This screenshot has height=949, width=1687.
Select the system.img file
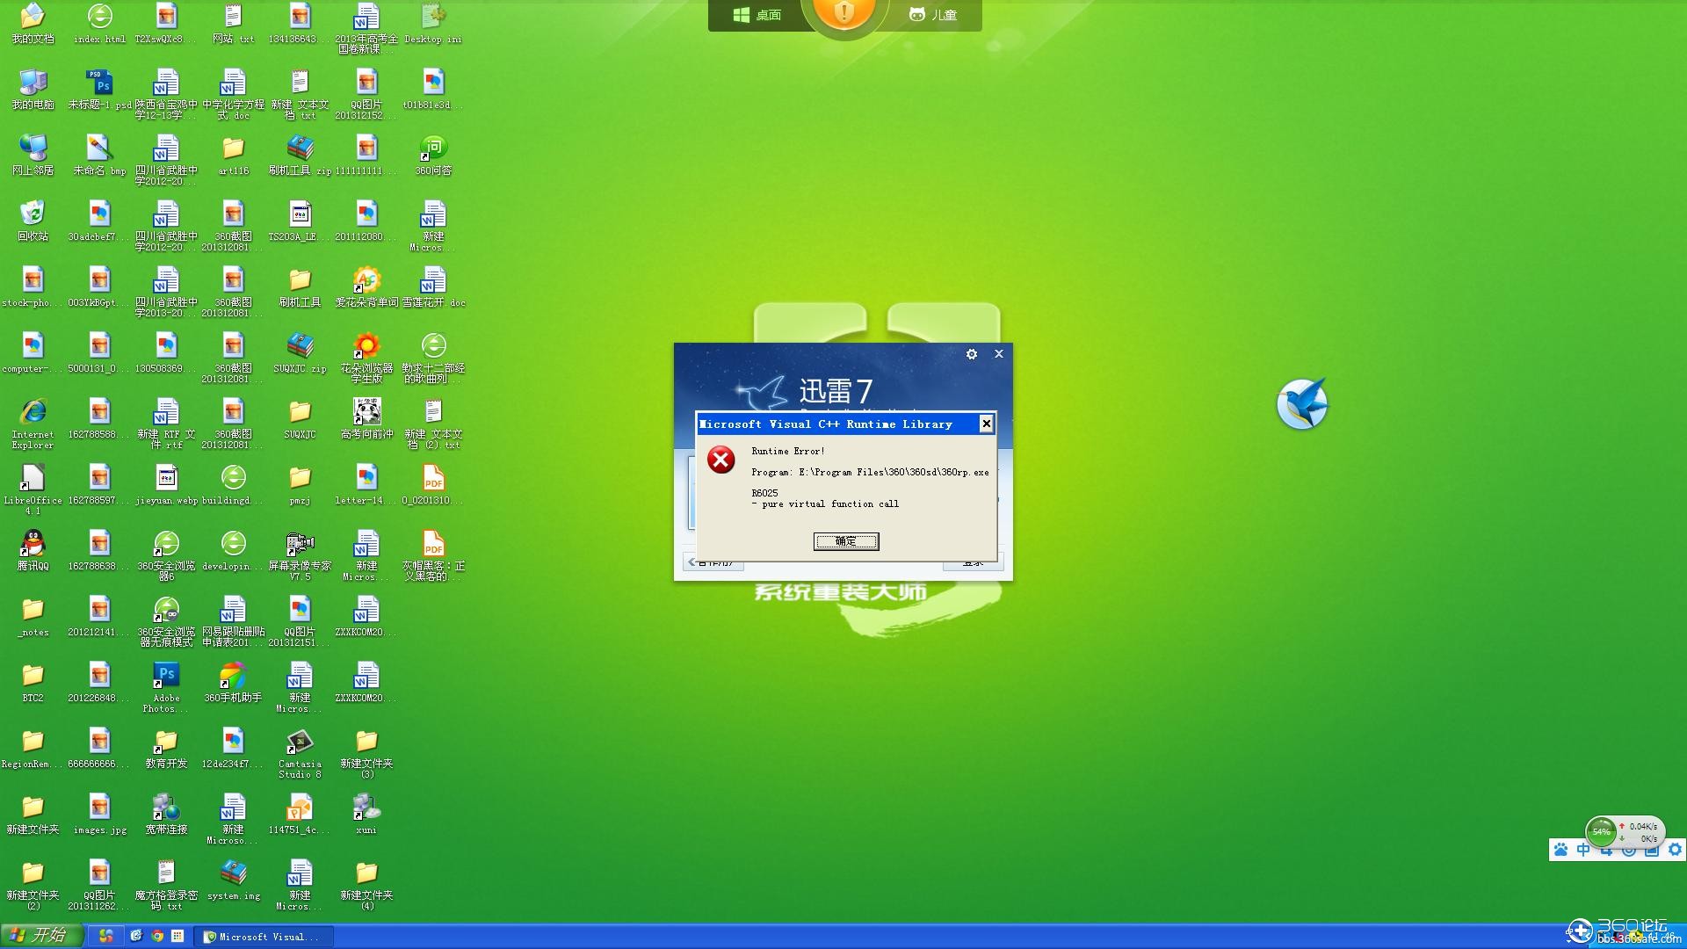coord(233,880)
